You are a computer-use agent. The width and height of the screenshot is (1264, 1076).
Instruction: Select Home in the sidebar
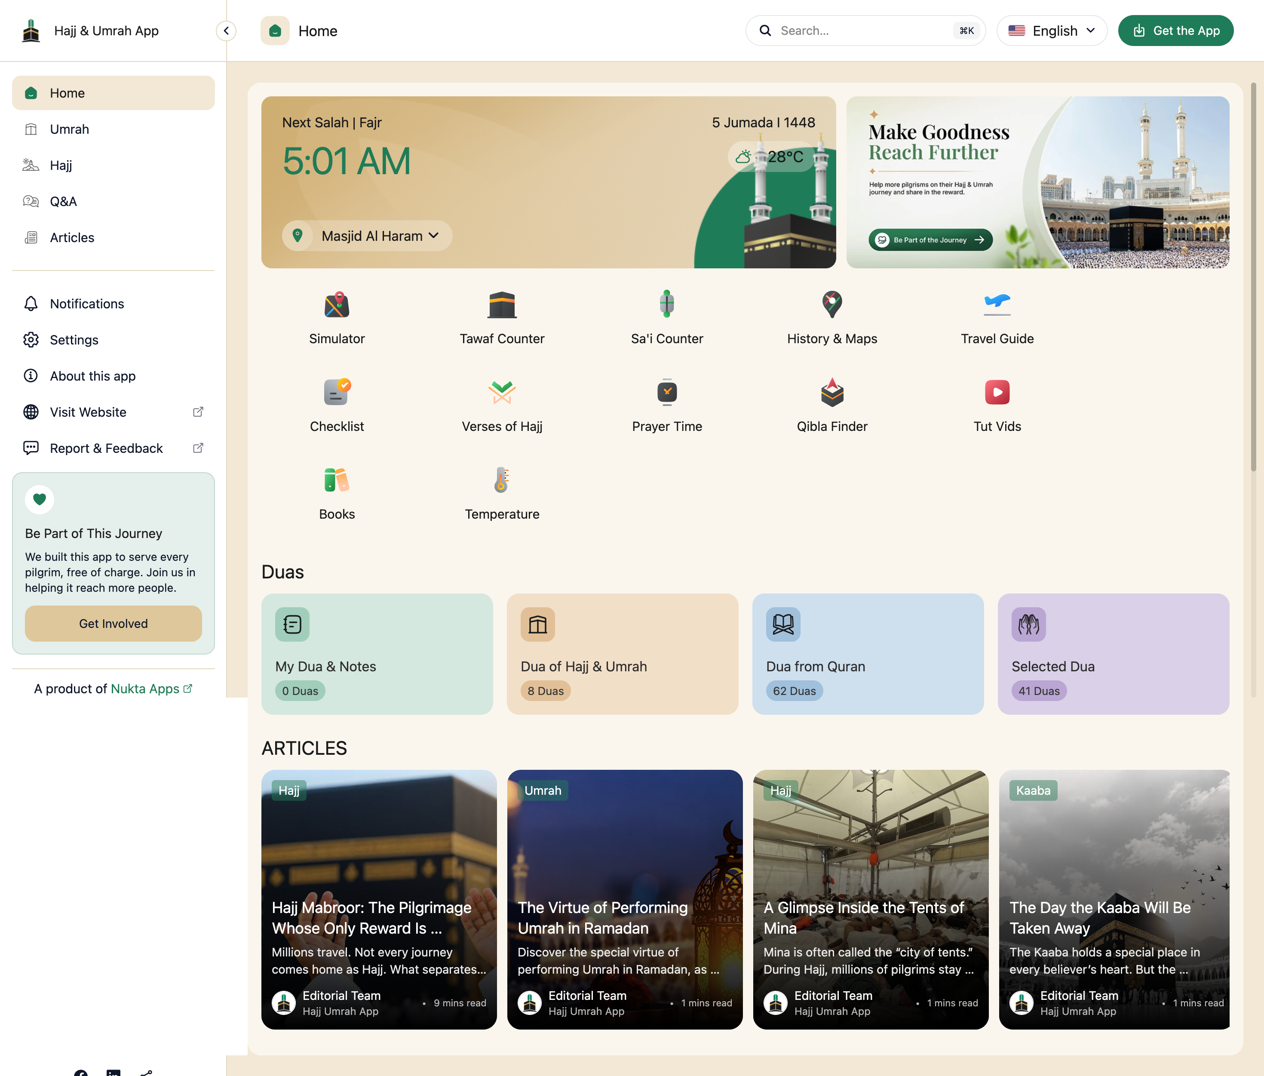coord(114,93)
